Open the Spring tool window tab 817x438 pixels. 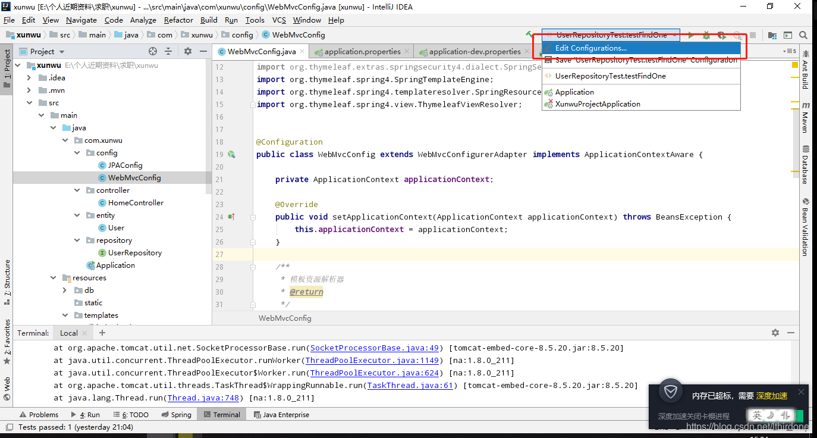176,414
